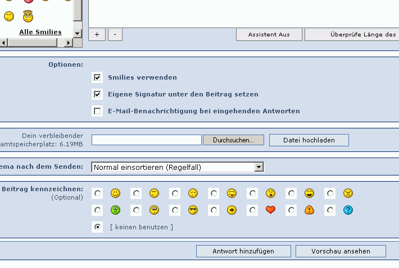This screenshot has width=399, height=268.
Task: Open the 'Normal einsortieren (Regelfall)' dropdown
Action: pos(177,167)
